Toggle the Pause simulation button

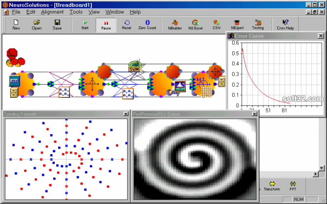[106, 24]
